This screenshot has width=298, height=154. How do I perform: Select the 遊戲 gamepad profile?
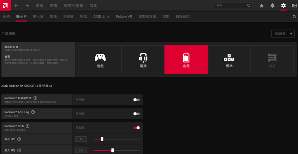point(100,60)
